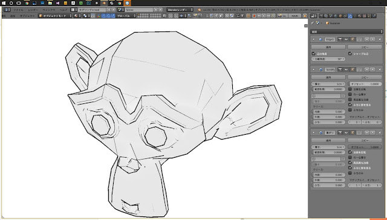Uncheck 法線を反転 in the 裏ポリ modifier
Viewport: 387px width, 220px height.
click(x=350, y=152)
